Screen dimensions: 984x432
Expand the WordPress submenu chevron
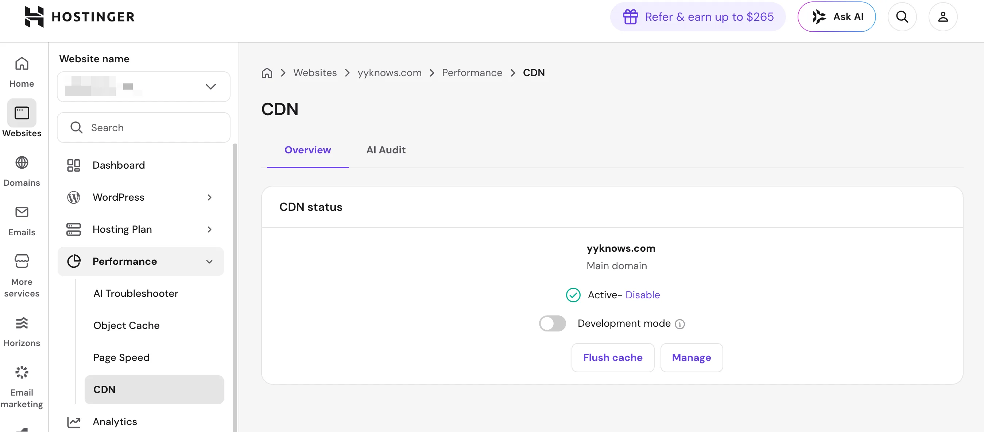209,197
